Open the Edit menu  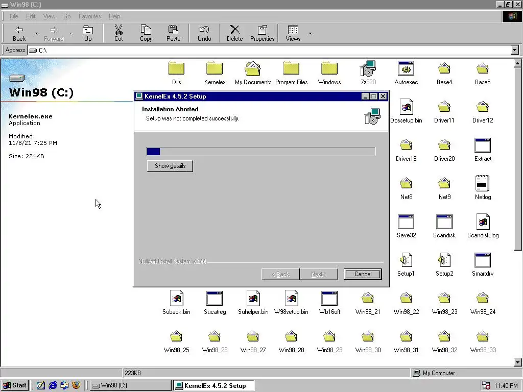[31, 16]
